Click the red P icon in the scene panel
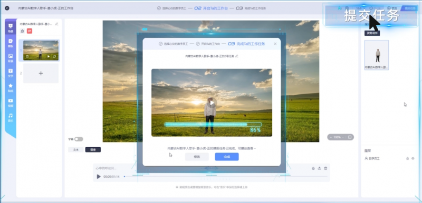 (30, 31)
